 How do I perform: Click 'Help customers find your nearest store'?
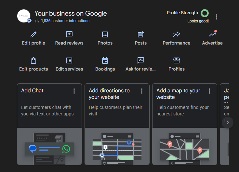pyautogui.click(x=182, y=111)
